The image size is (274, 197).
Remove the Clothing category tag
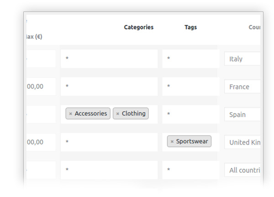[x=118, y=114]
